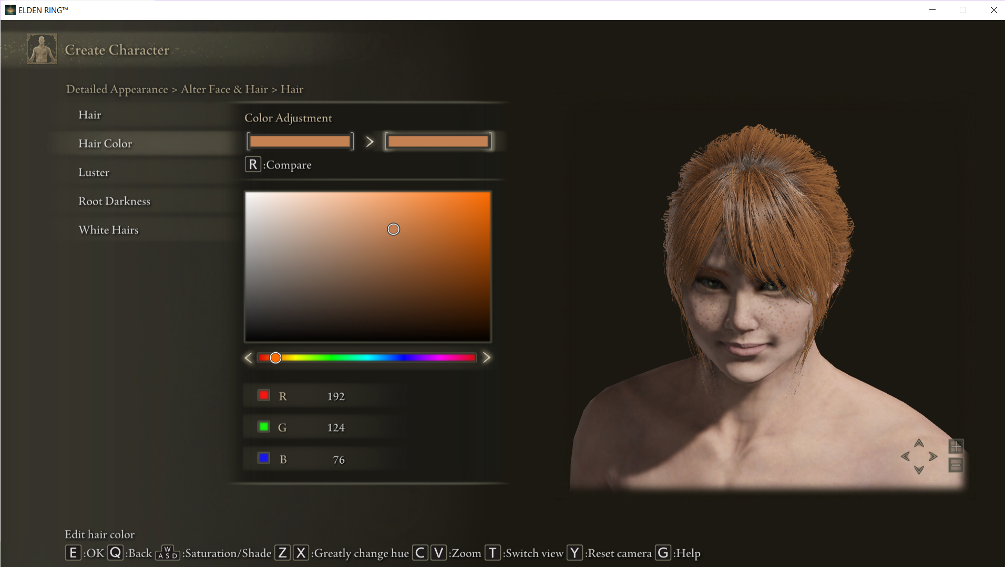The image size is (1005, 567).
Task: Click the C key zoom prompt
Action: pyautogui.click(x=420, y=553)
